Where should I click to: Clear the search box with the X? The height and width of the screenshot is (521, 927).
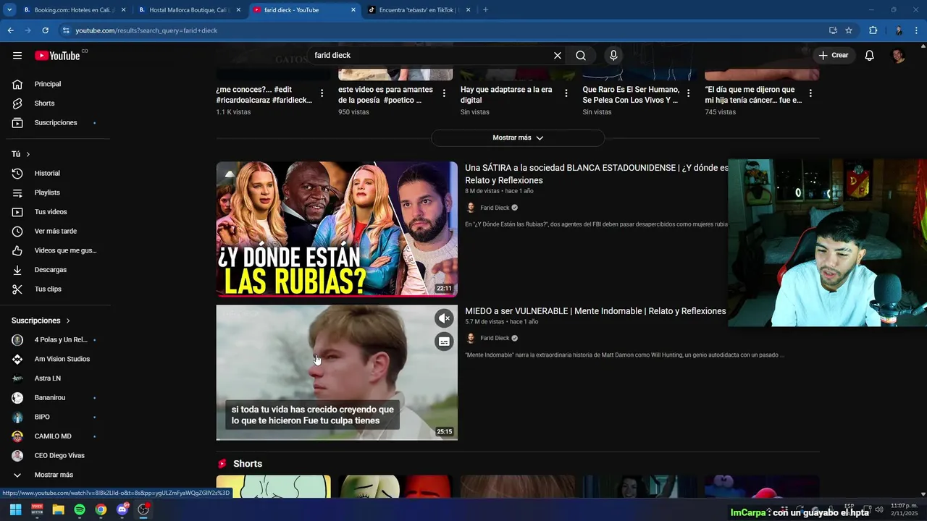point(558,56)
